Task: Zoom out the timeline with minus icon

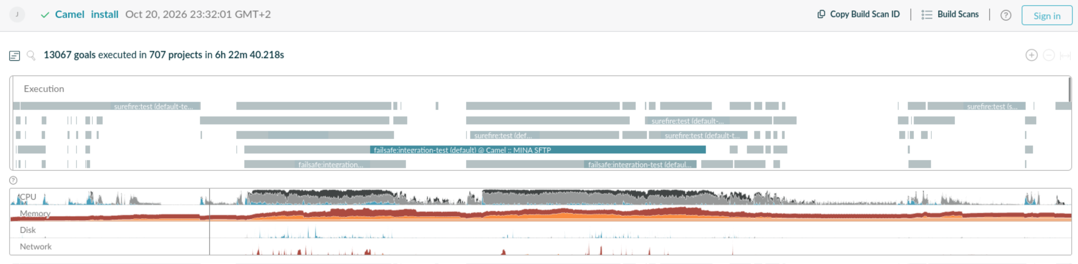Action: [1049, 55]
